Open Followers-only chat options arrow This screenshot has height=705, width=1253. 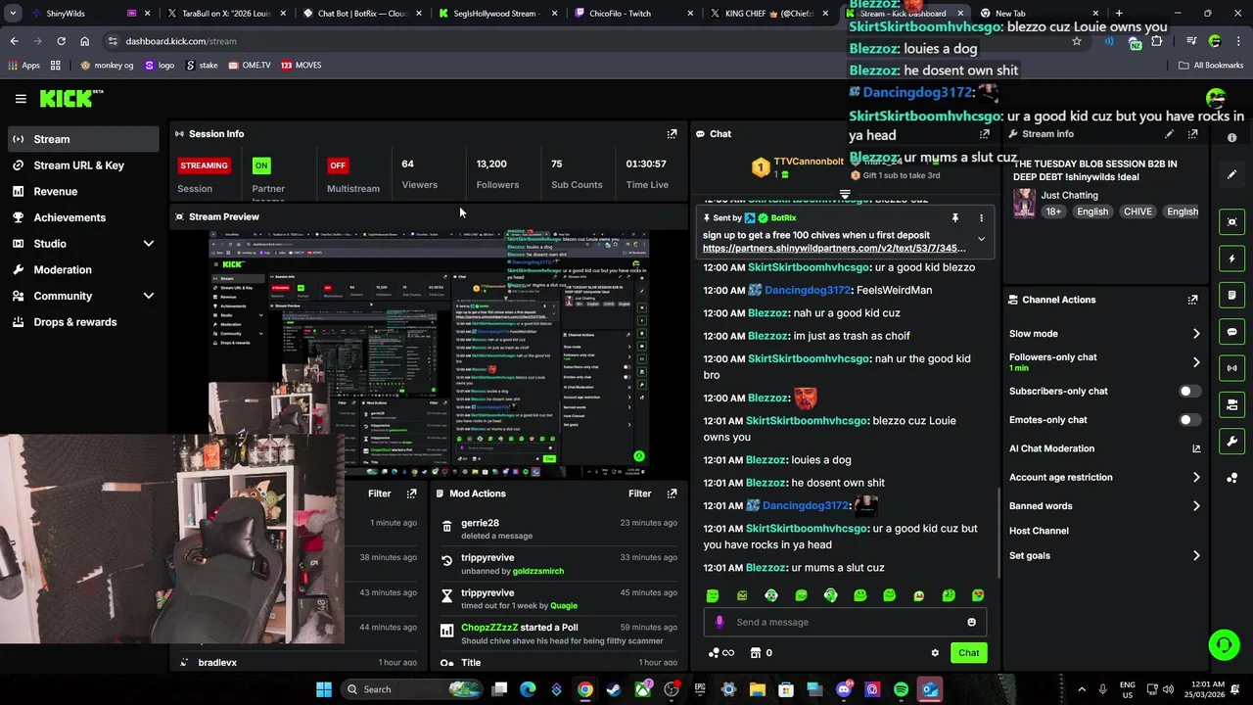pyautogui.click(x=1196, y=362)
